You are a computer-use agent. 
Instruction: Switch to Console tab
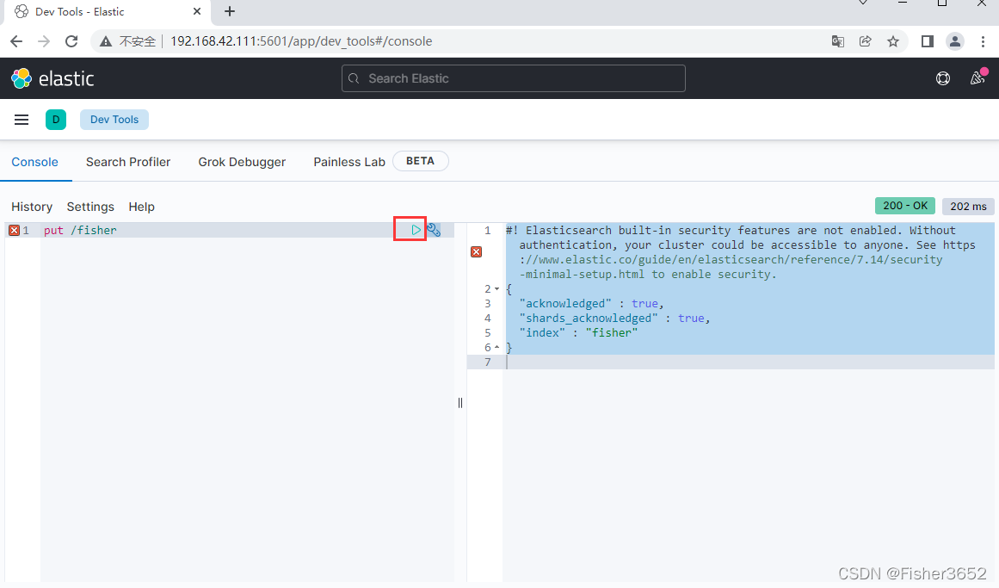click(35, 162)
